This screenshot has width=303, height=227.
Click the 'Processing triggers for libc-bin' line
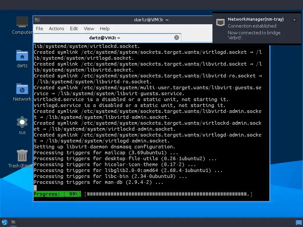[110, 176]
